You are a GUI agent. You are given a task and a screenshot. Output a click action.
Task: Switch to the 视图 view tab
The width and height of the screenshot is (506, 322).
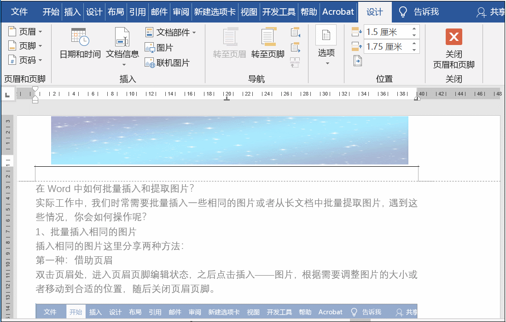click(x=249, y=12)
